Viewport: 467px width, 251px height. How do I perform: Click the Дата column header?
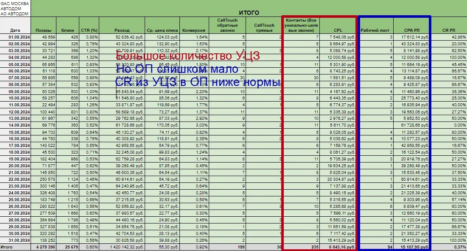coord(15,30)
